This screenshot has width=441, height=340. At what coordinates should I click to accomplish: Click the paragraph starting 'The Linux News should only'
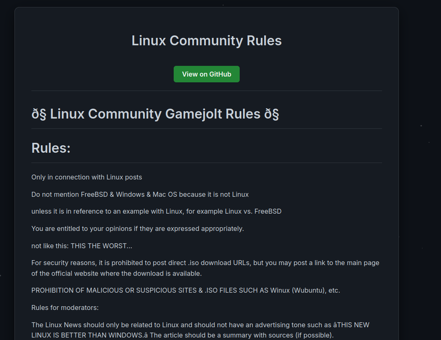[x=200, y=330]
